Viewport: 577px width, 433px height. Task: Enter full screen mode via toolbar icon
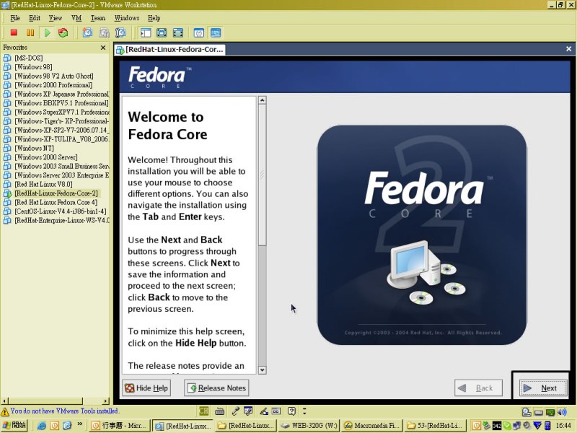pos(177,32)
